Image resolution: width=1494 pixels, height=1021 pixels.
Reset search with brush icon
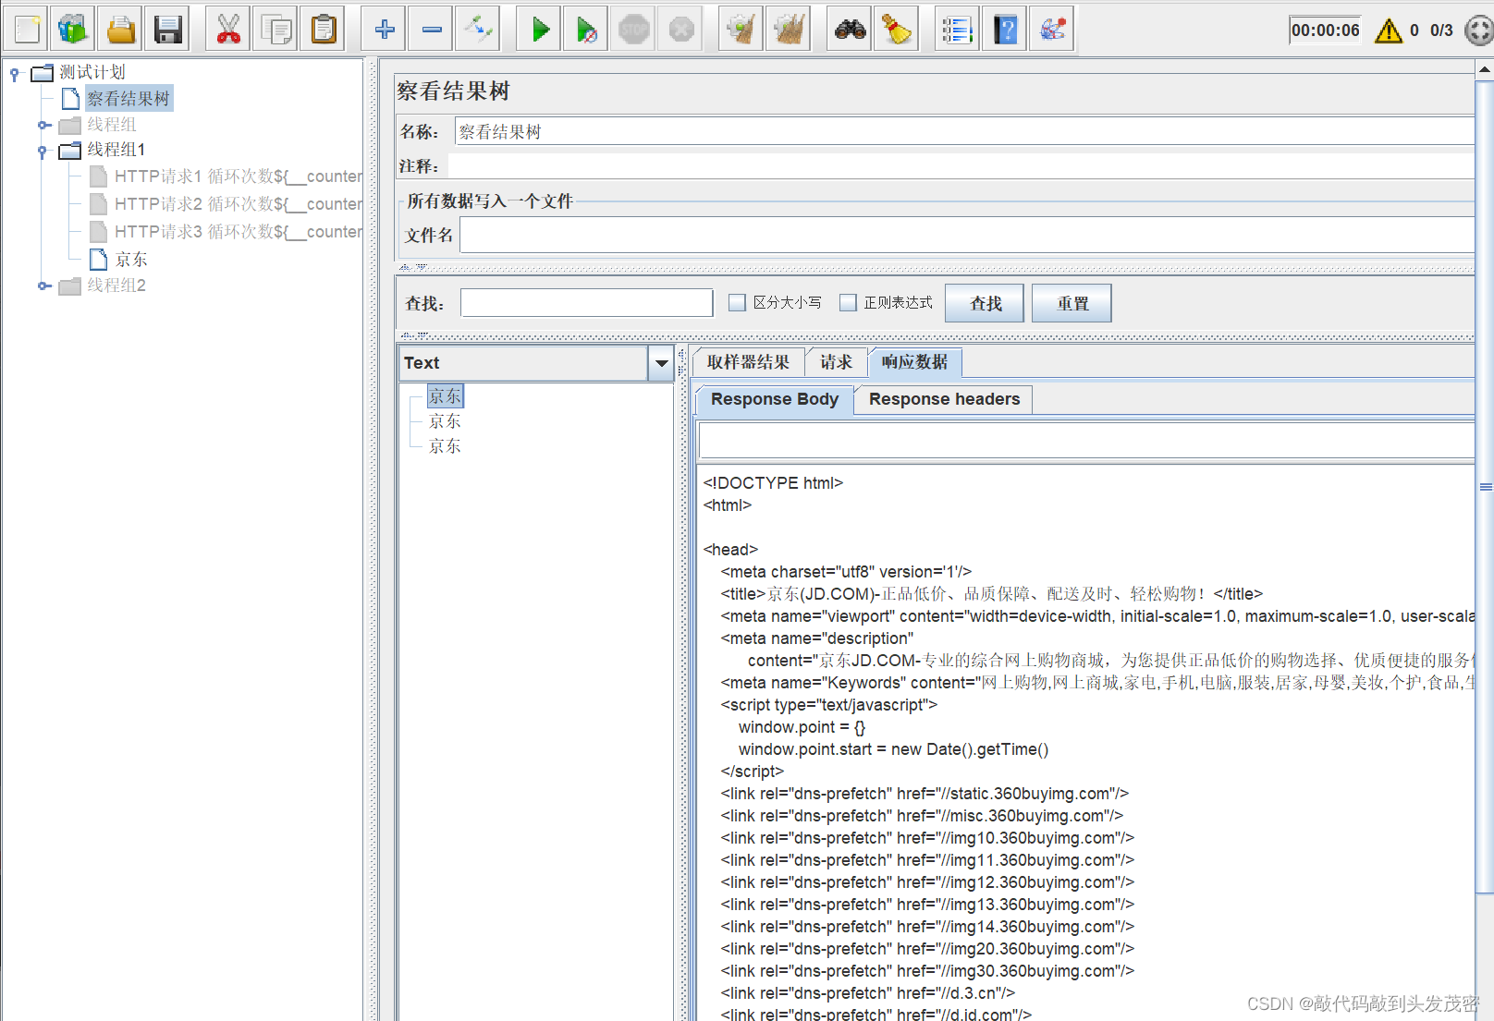(x=897, y=30)
